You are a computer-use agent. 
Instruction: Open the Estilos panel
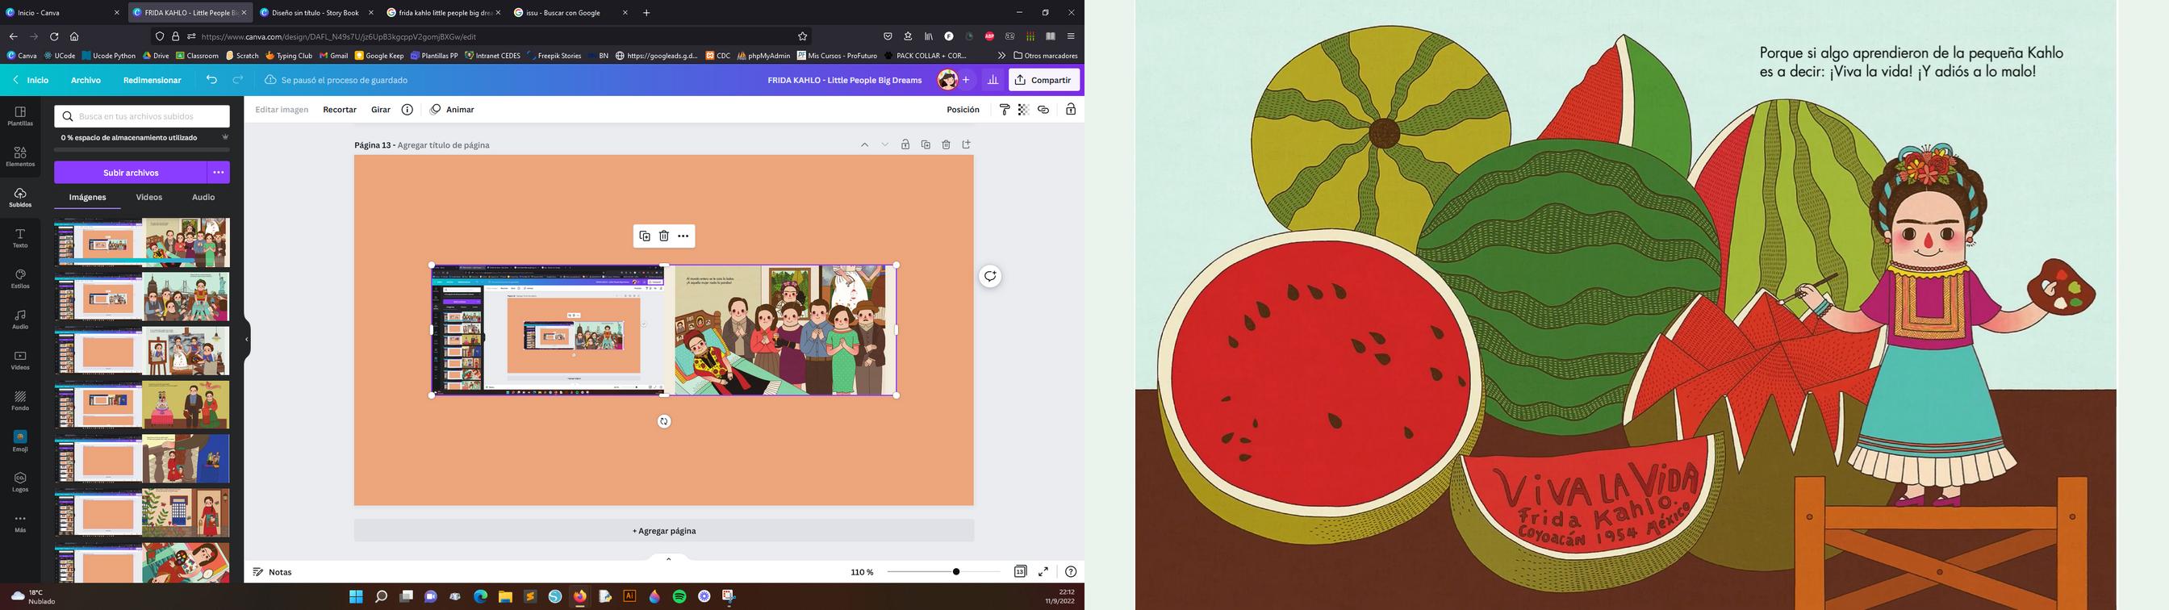tap(20, 279)
